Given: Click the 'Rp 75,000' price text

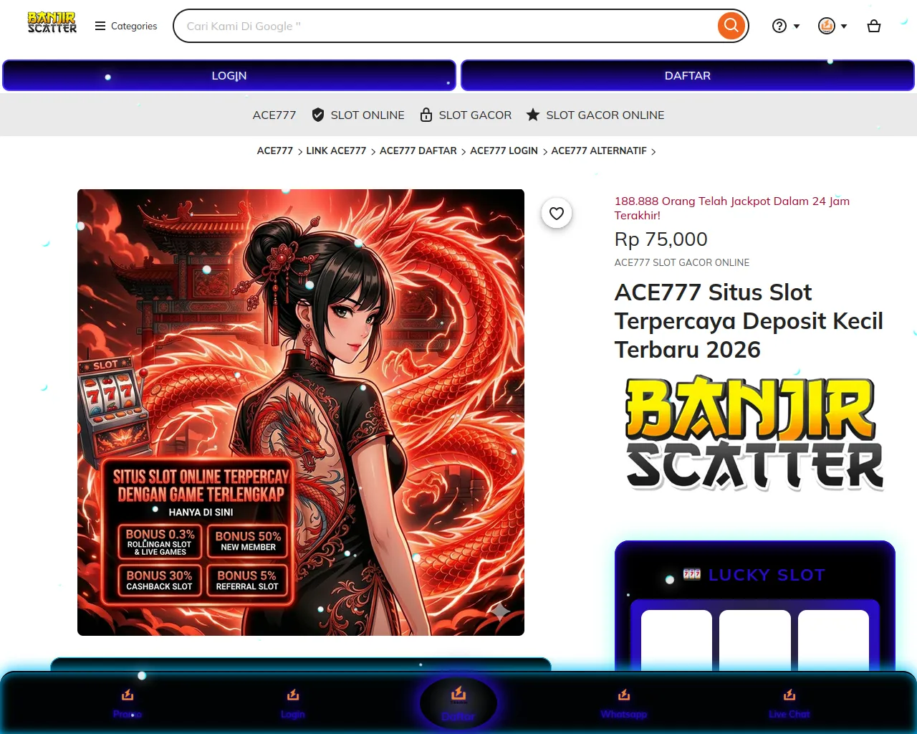Looking at the screenshot, I should click(661, 239).
